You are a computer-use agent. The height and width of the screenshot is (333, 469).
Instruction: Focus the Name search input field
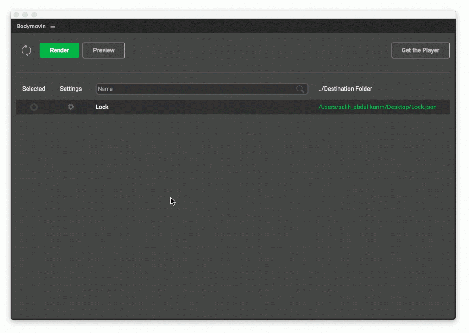point(202,89)
